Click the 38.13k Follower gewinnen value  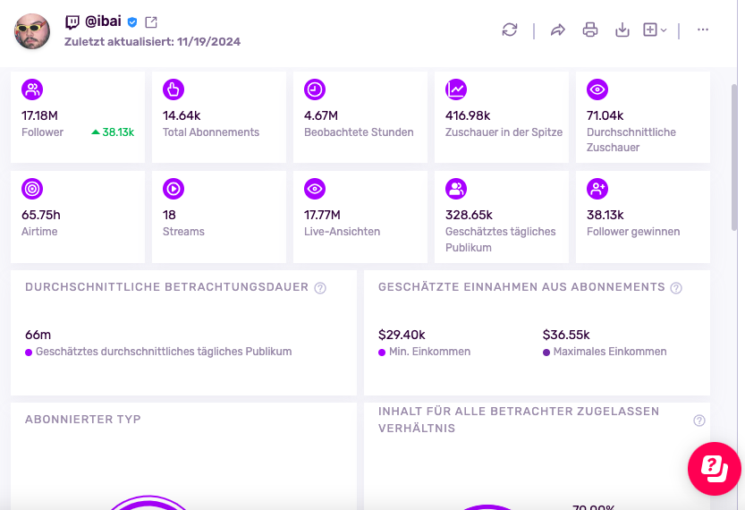pos(605,215)
